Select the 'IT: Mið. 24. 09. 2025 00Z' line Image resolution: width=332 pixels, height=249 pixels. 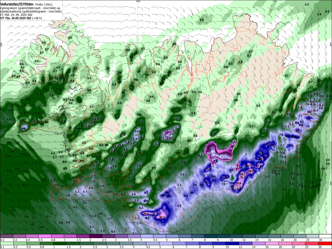coord(16,15)
